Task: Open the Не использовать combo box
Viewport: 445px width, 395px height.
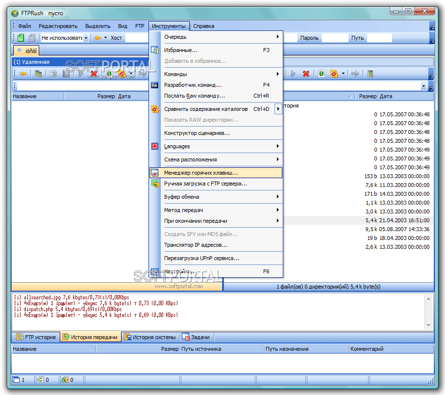Action: (x=86, y=38)
